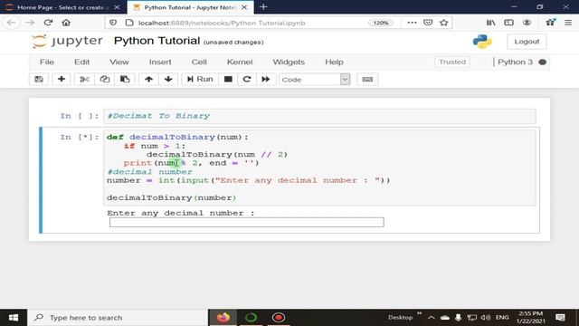
Task: Interrupt the kernel with stop icon
Action: pos(228,79)
